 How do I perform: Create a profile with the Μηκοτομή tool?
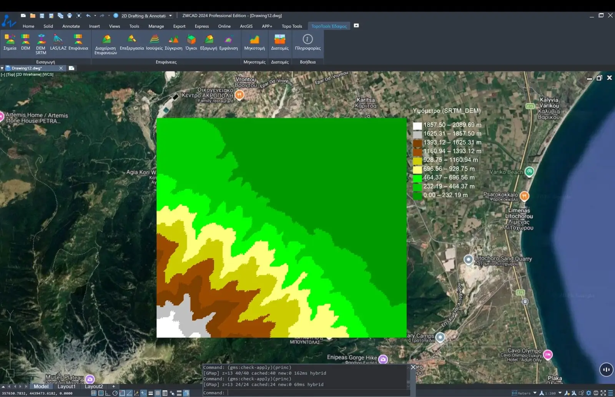254,42
